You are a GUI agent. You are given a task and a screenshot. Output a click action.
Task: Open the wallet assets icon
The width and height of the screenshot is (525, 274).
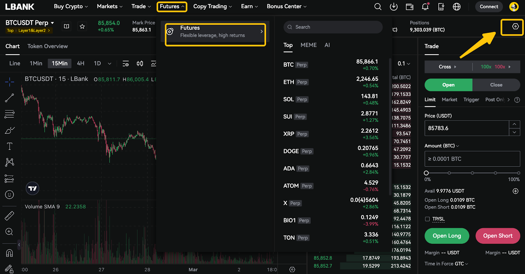409,7
